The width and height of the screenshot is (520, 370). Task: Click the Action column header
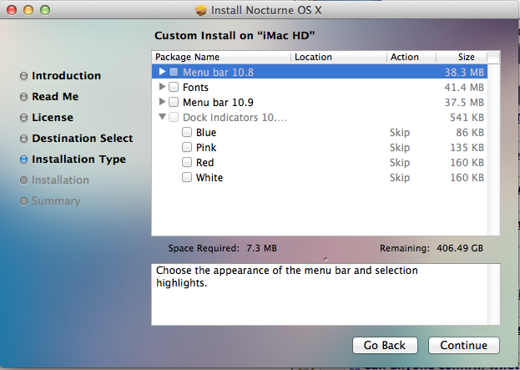tap(411, 57)
